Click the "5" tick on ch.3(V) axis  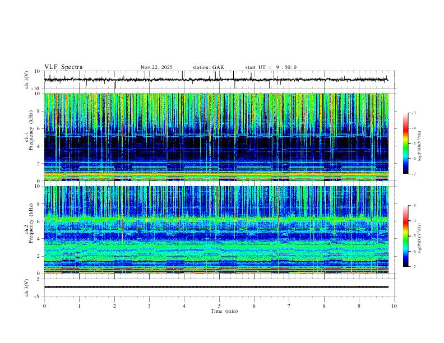click(39, 279)
